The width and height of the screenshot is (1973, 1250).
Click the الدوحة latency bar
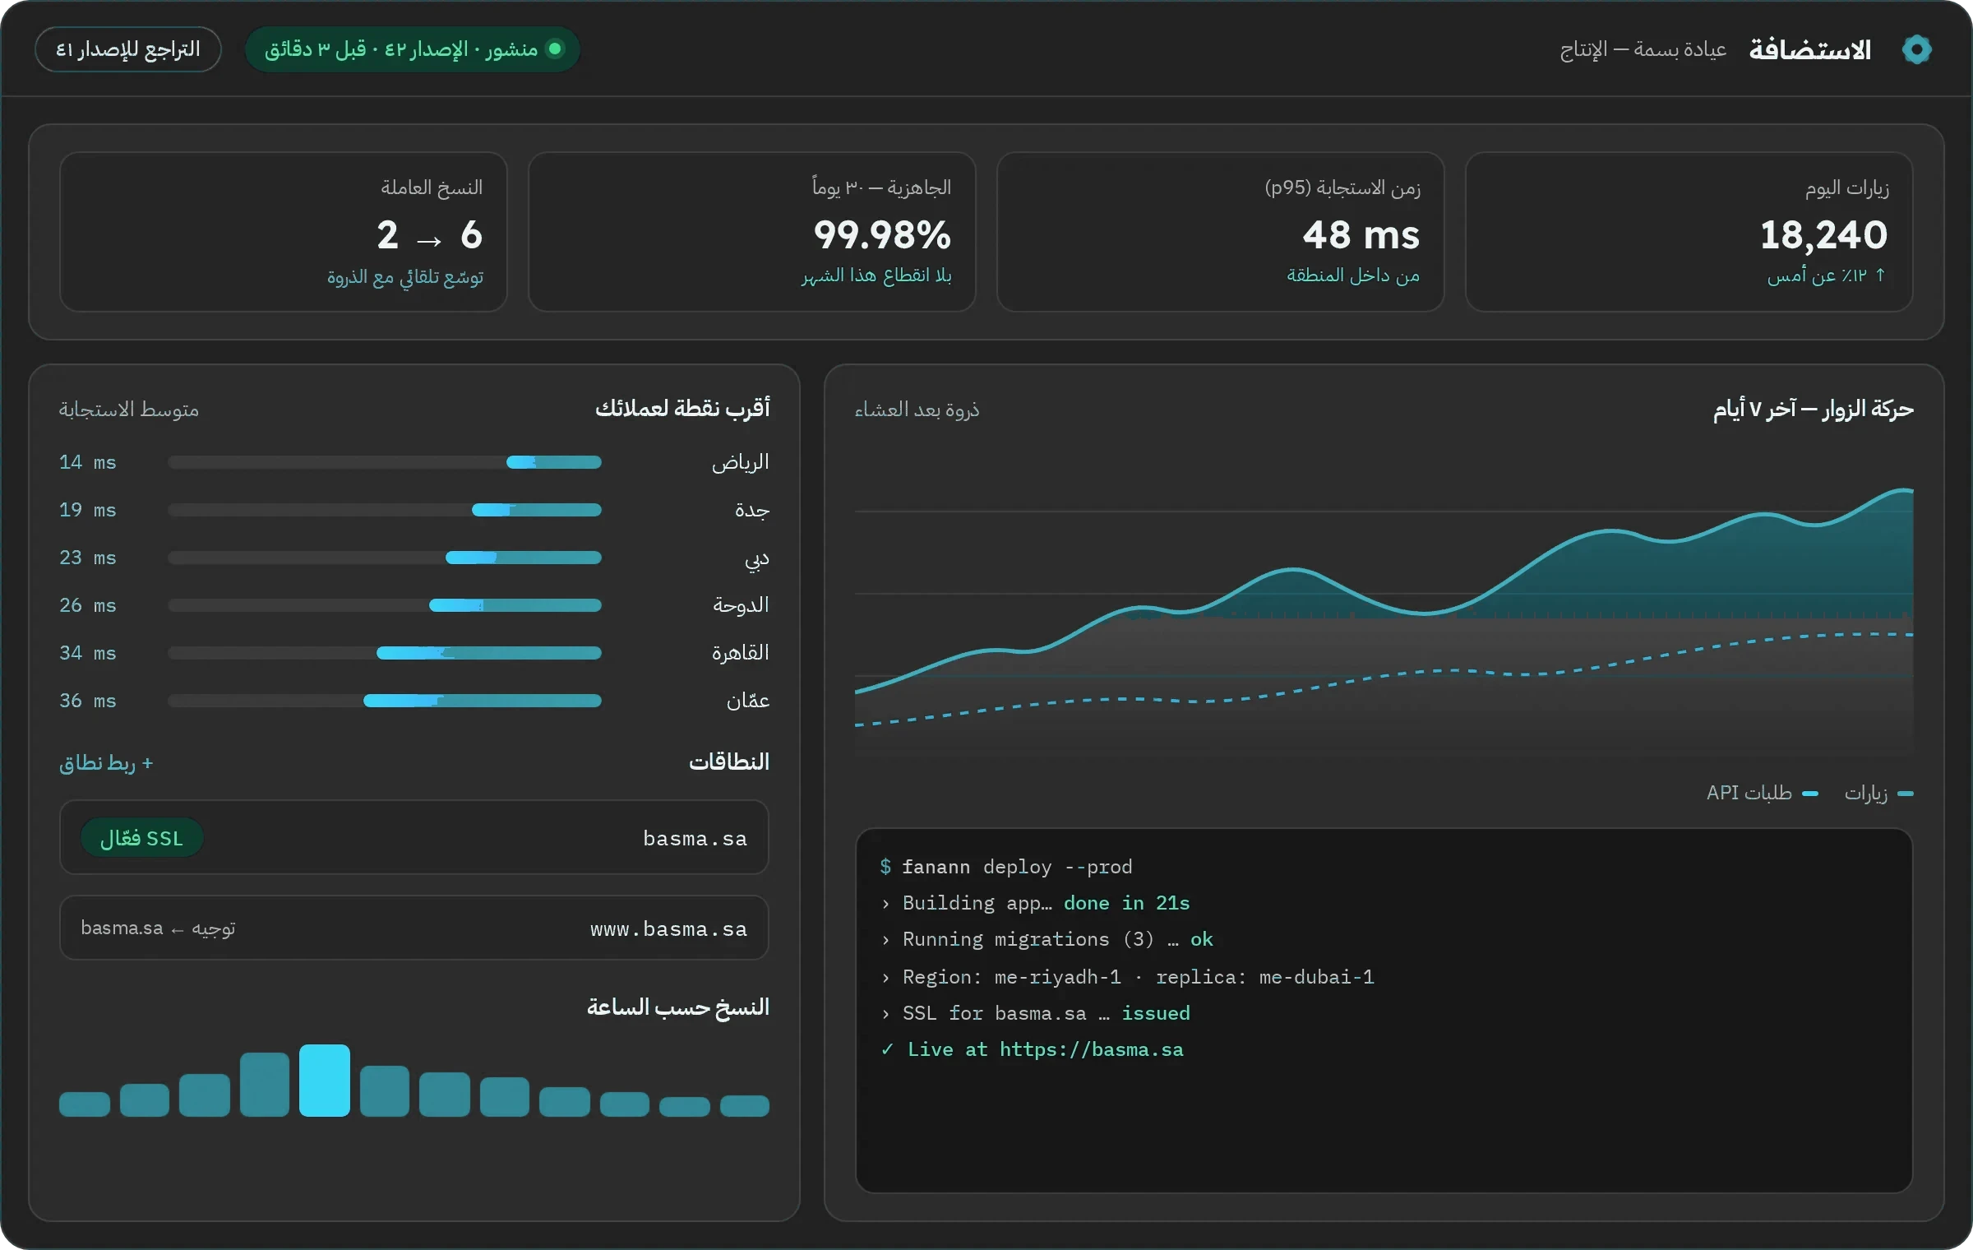[x=385, y=605]
